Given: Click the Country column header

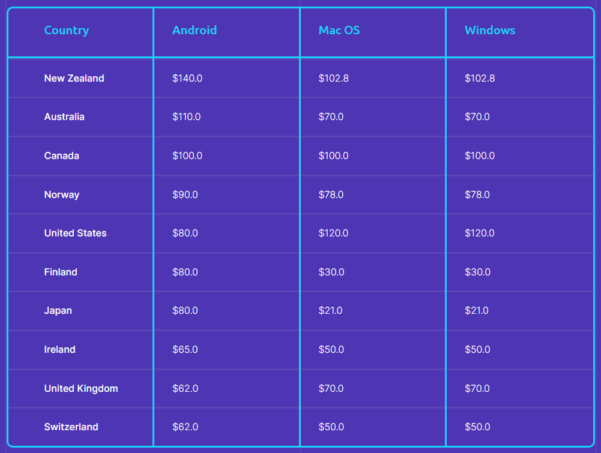Looking at the screenshot, I should point(66,30).
